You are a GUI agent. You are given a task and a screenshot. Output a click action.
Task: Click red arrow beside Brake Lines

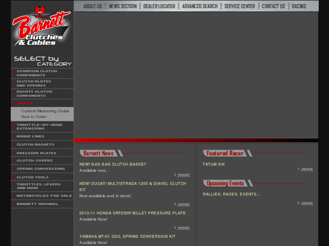point(14,136)
